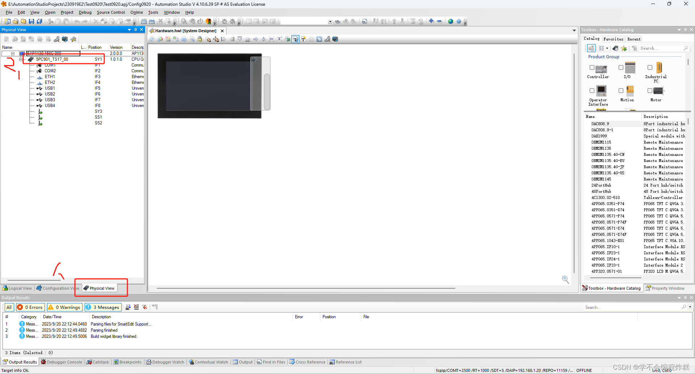Check the I/O product group checkbox
695x374 pixels.
[x=621, y=68]
